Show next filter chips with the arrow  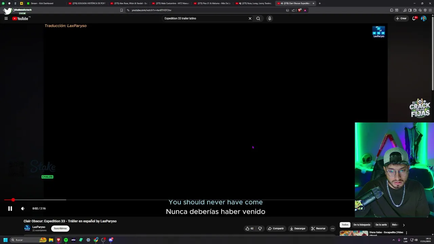(403, 225)
